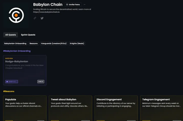Open the Discord Engagement quest card
The height and width of the screenshot is (121, 183).
(x=116, y=108)
